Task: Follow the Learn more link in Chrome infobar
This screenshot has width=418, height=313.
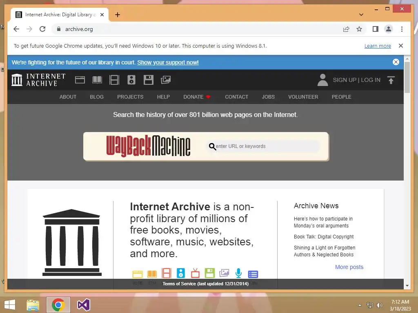Action: click(378, 46)
